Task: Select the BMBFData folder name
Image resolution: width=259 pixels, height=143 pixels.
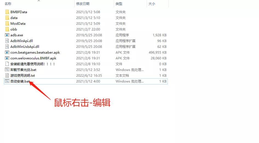Action: click(x=19, y=12)
